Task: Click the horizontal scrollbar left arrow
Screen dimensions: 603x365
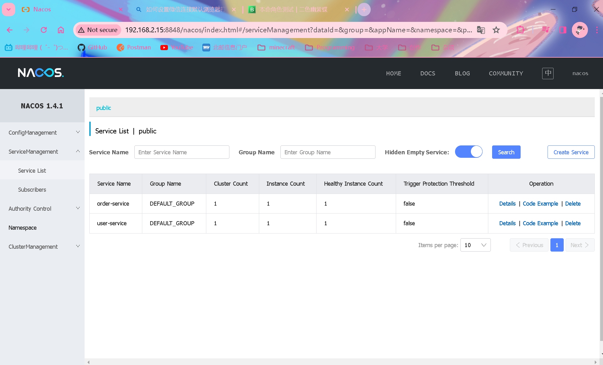Action: pos(88,362)
